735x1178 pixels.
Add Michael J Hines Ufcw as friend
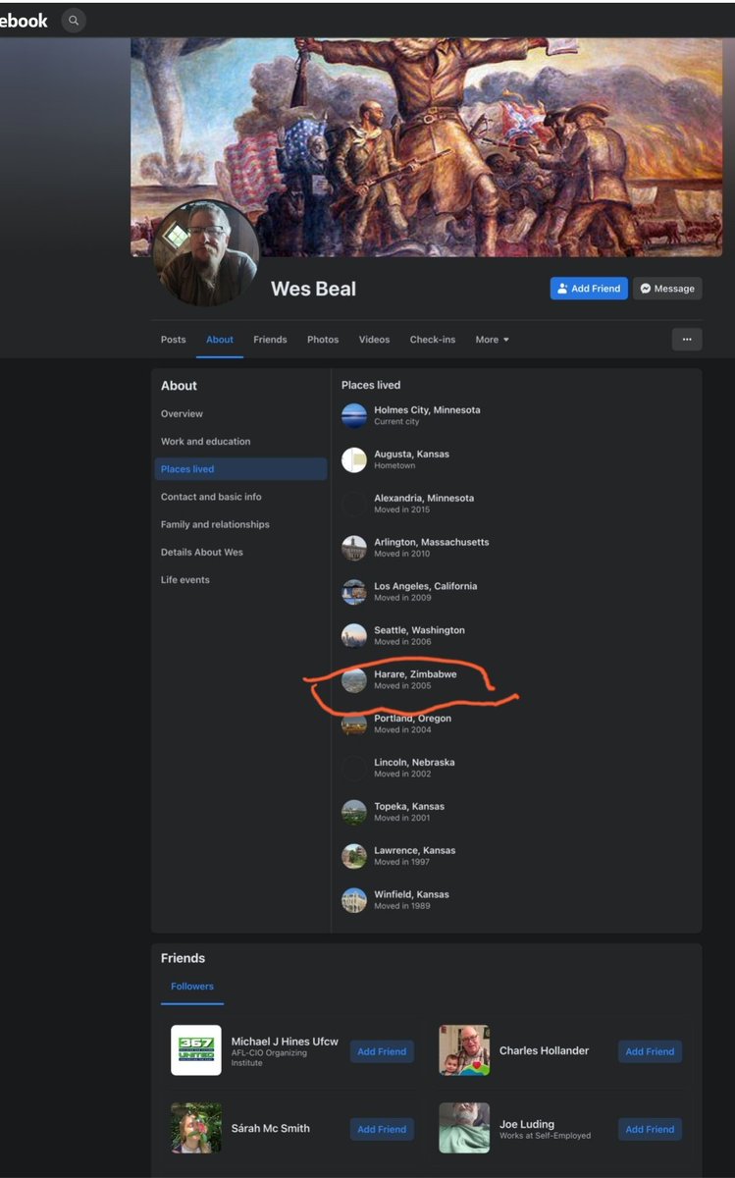pos(382,1051)
